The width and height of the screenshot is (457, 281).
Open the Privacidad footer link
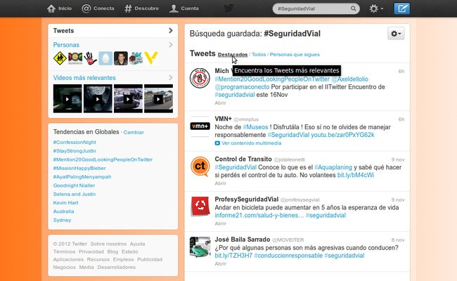91,251
